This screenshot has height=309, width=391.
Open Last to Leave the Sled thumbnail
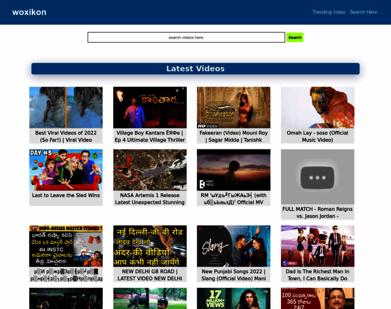(x=66, y=170)
